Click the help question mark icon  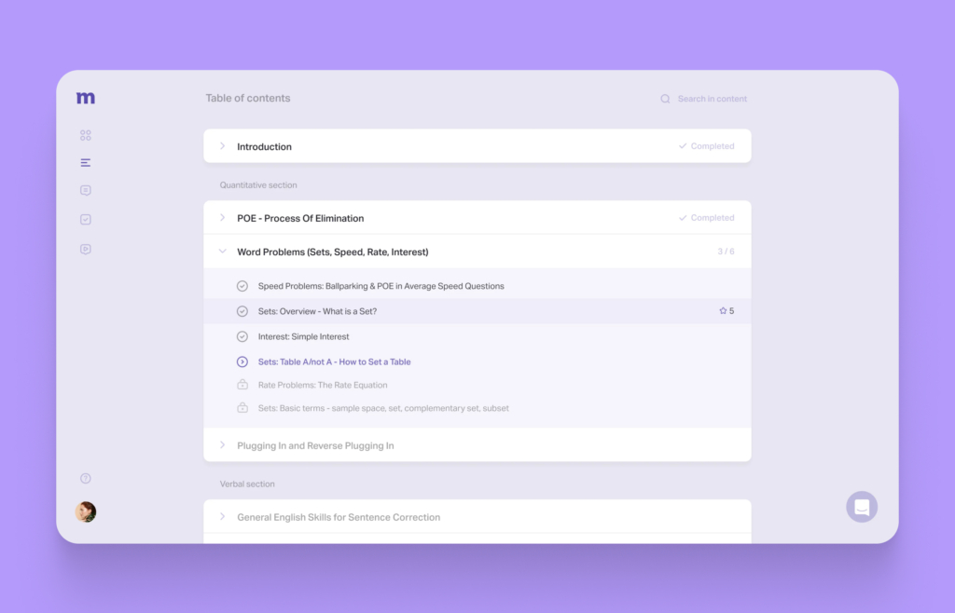86,479
